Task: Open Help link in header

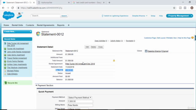Action: [x=161, y=16]
